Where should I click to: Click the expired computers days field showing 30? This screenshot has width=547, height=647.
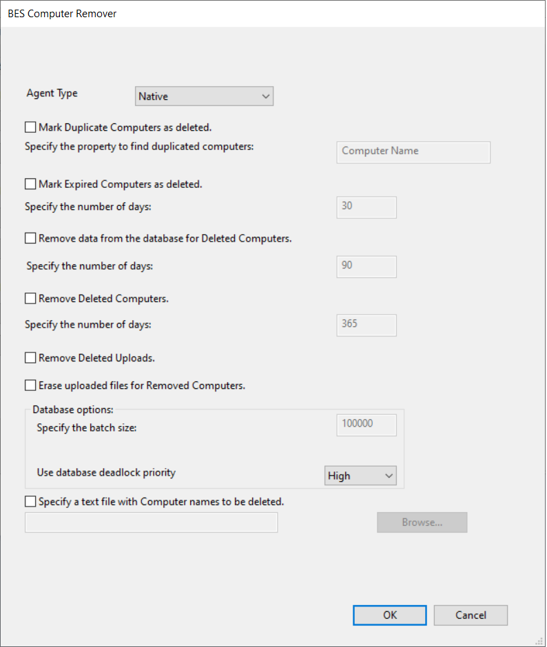click(367, 206)
